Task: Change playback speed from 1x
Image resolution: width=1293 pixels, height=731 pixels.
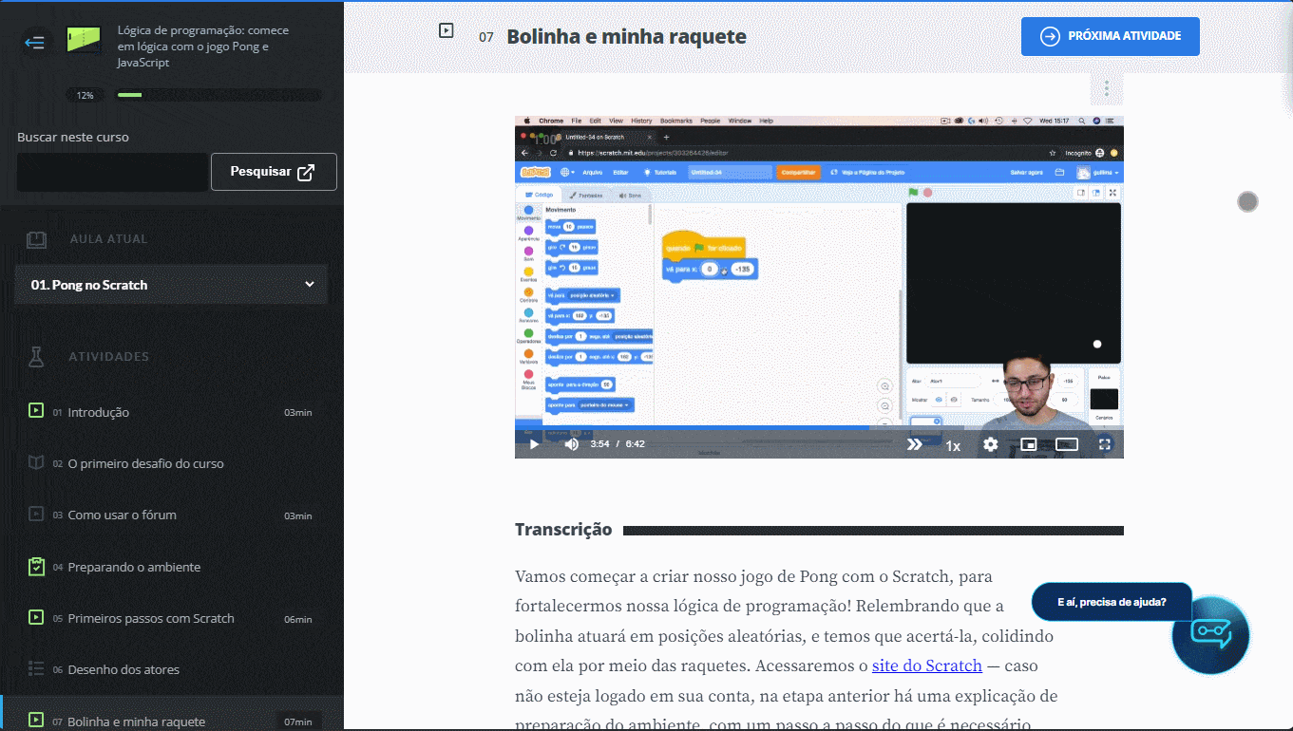Action: (x=953, y=444)
